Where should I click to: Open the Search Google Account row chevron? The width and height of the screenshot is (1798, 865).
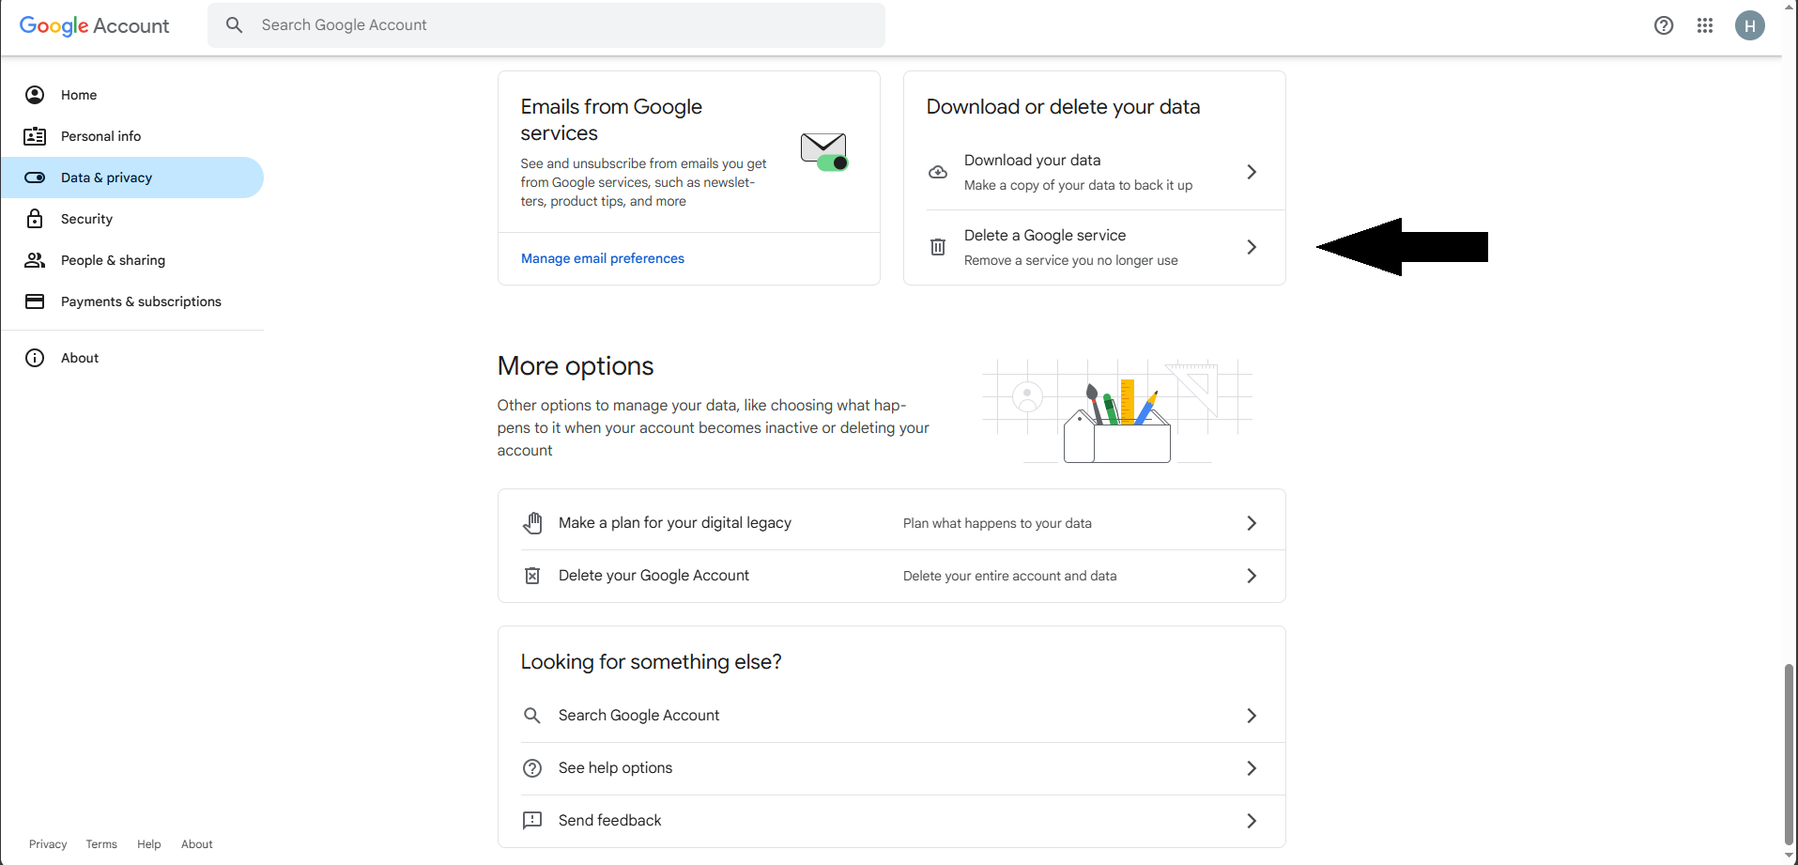pos(1252,716)
